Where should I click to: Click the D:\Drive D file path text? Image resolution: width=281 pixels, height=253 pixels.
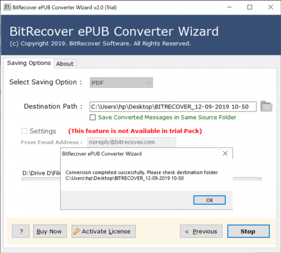pos(41,173)
